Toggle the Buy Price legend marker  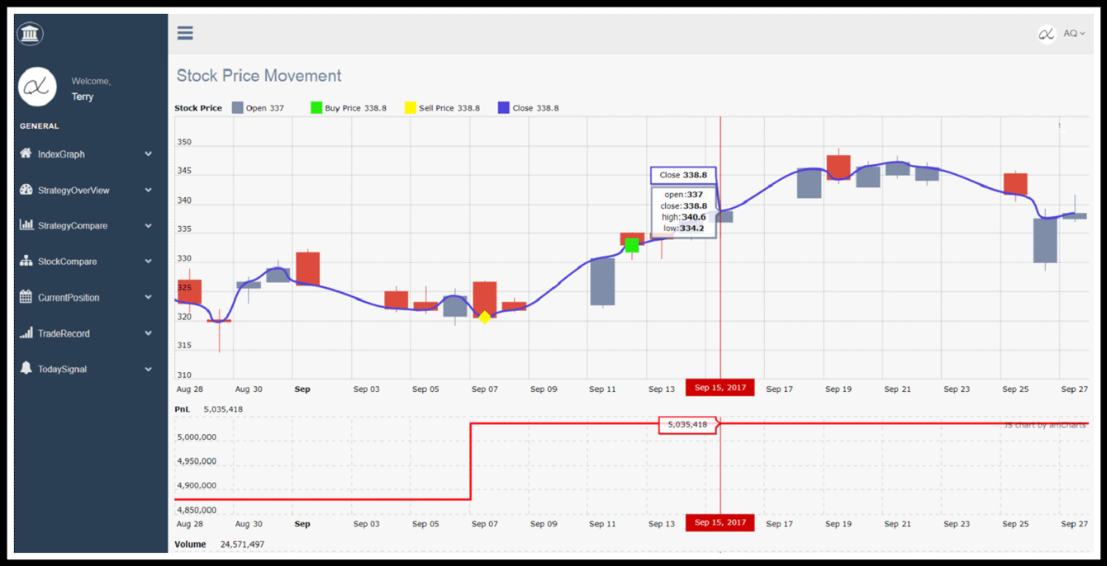(316, 108)
